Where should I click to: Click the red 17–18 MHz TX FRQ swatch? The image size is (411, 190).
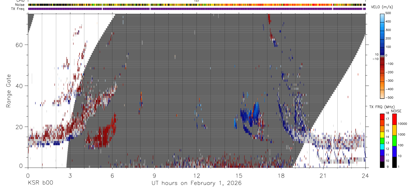(382, 116)
